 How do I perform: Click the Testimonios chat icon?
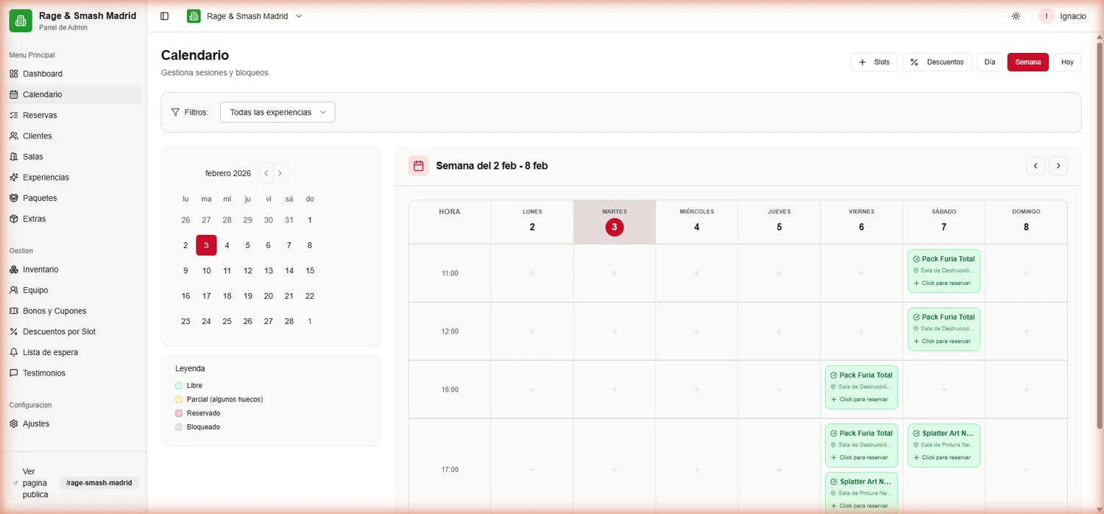14,373
